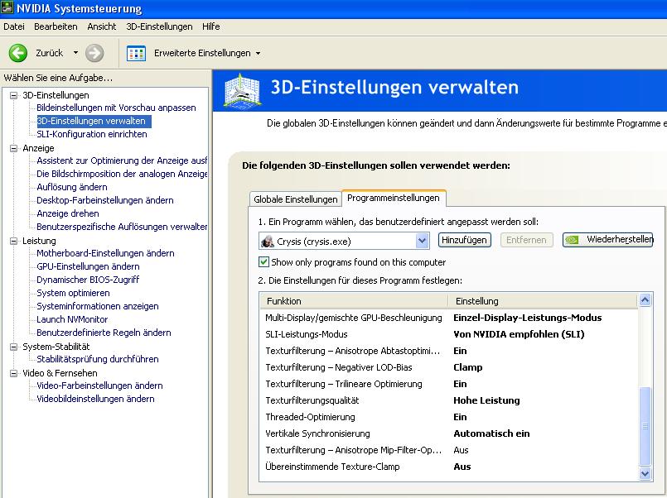Click the Entfernen button
This screenshot has width=667, height=498.
[526, 240]
